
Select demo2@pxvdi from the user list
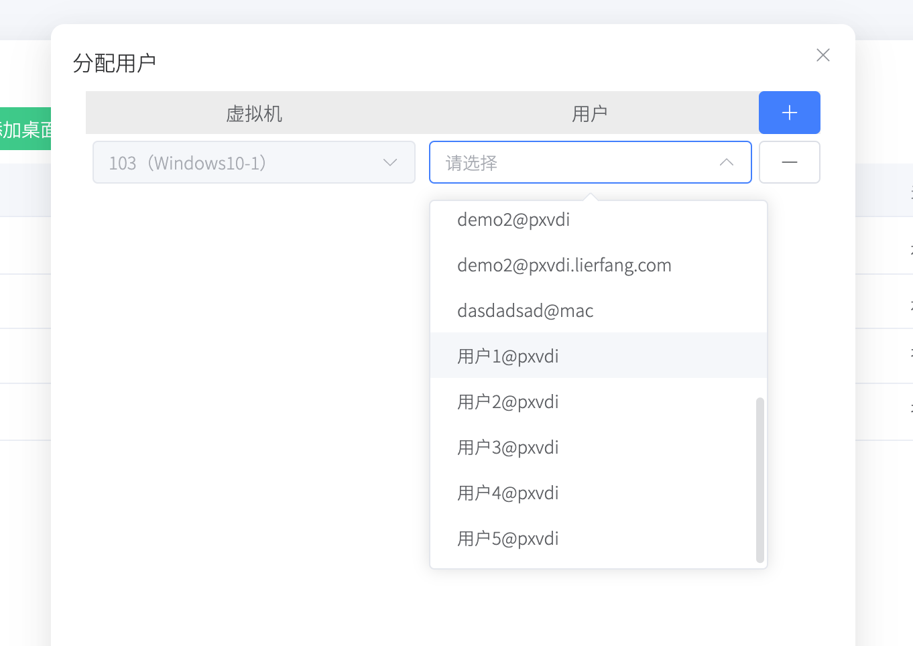[513, 219]
